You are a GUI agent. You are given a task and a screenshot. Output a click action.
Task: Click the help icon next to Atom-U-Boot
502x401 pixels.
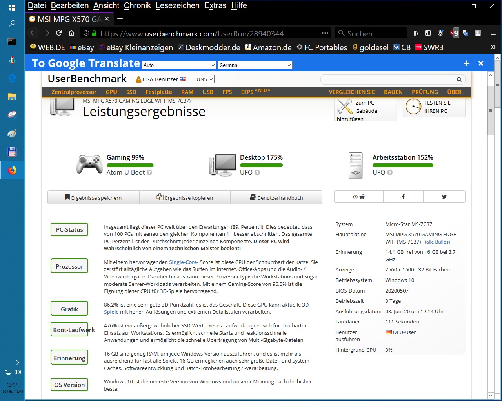click(149, 172)
